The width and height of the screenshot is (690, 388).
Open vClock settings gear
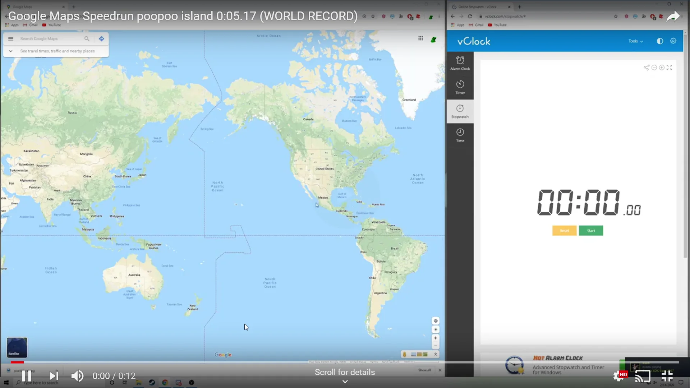point(673,41)
